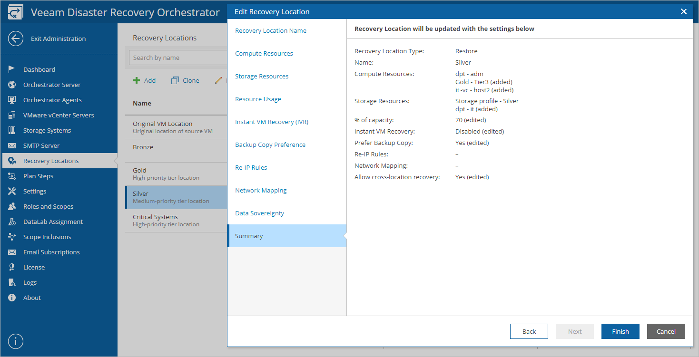Click the green plus Add icon

click(137, 80)
